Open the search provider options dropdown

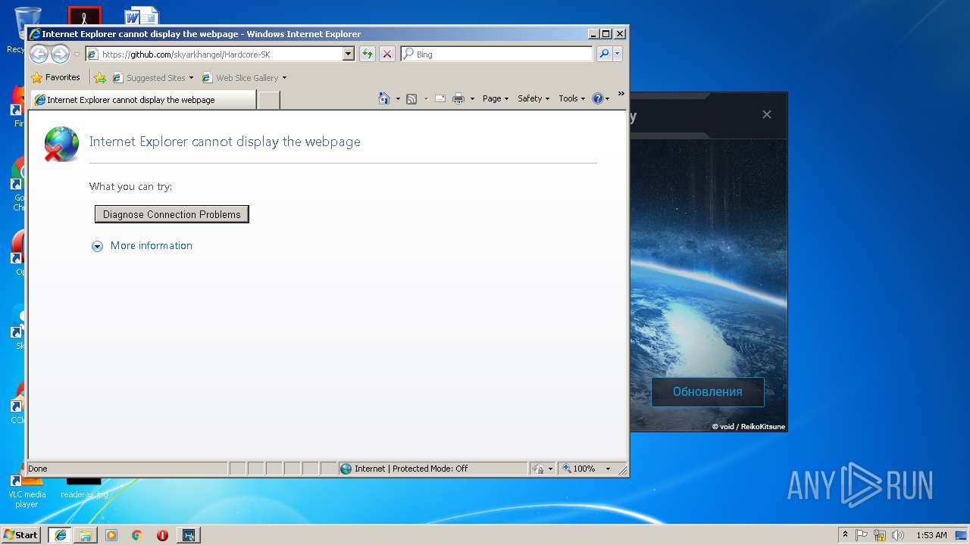coord(618,54)
